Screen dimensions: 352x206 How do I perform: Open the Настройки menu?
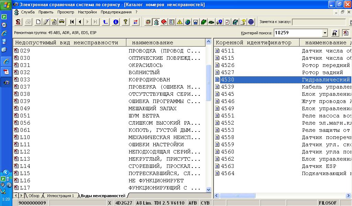tap(87, 12)
